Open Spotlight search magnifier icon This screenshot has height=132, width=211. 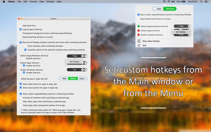(x=201, y=2)
